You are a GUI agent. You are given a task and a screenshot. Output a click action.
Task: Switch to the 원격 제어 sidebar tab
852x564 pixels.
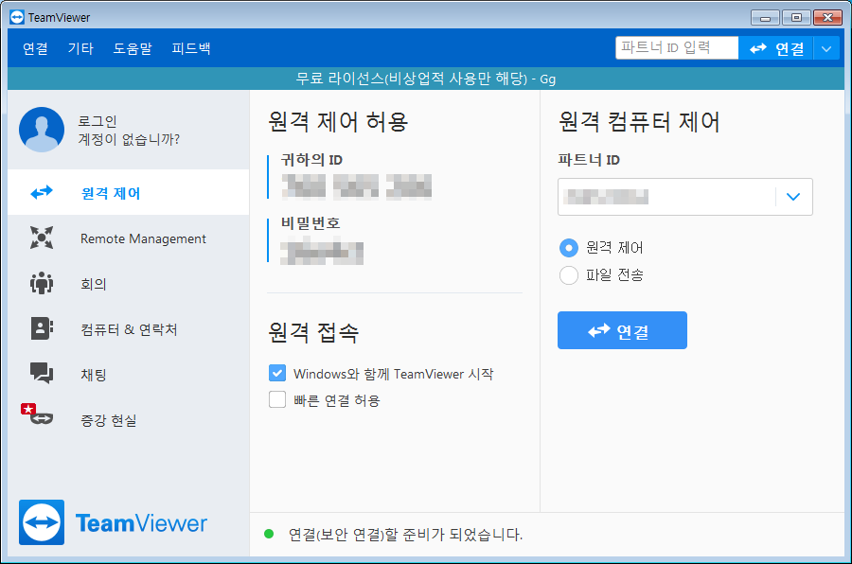[x=128, y=192]
